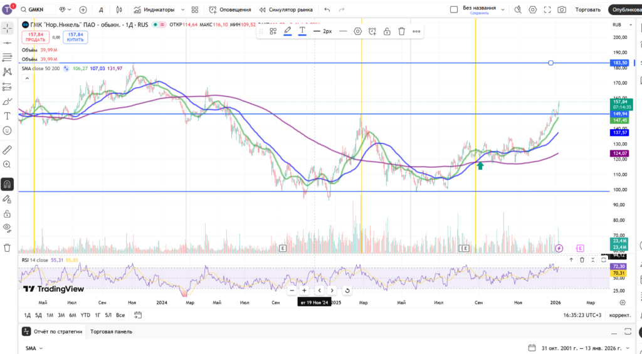Open the Индикаторы menu

click(x=154, y=9)
